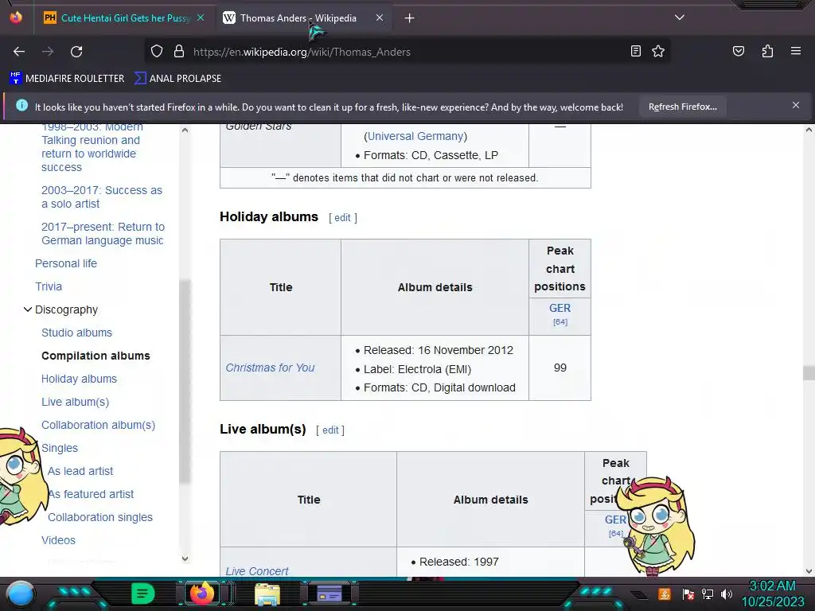This screenshot has height=611, width=815.
Task: Collapse the Discography section in contents
Action: [28, 309]
